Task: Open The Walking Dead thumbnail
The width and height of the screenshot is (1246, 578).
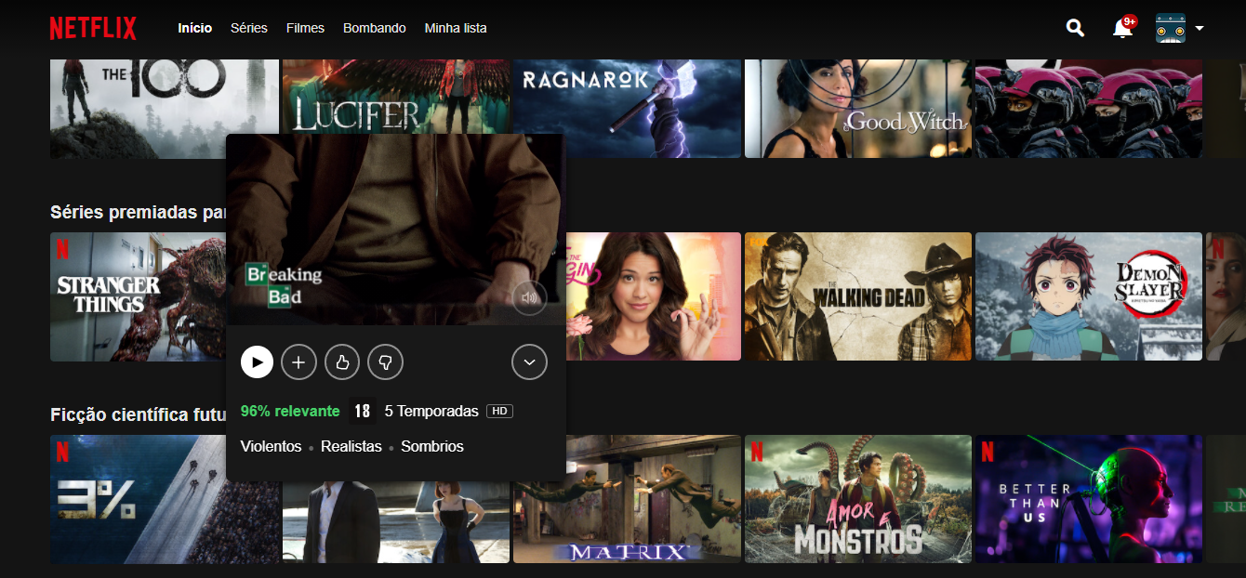Action: coord(858,296)
